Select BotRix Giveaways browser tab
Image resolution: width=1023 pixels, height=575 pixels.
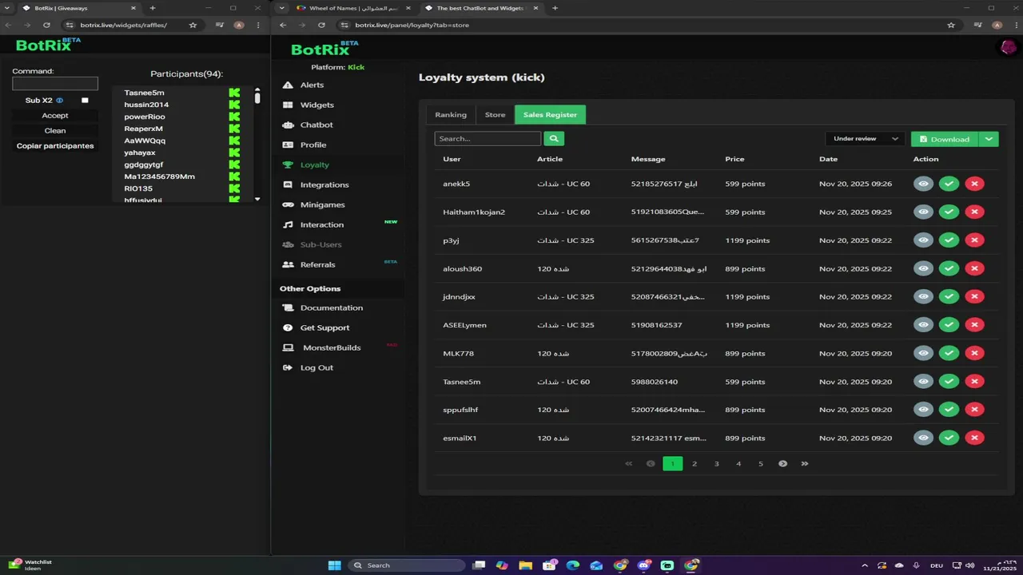coord(78,8)
